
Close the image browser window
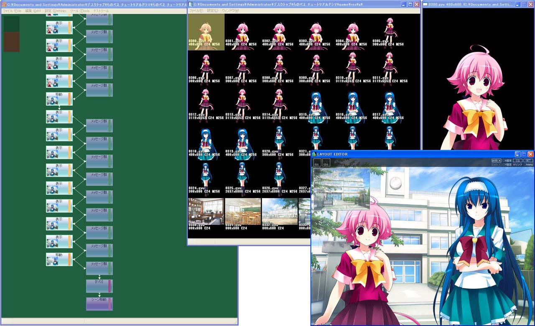coord(416,4)
